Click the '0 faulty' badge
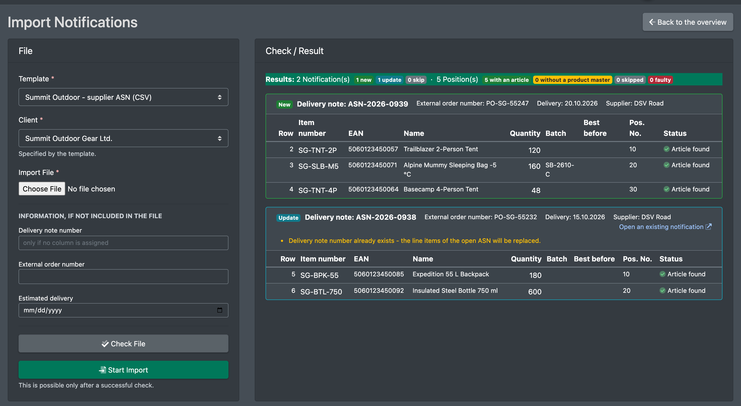This screenshot has height=406, width=741. pos(660,80)
